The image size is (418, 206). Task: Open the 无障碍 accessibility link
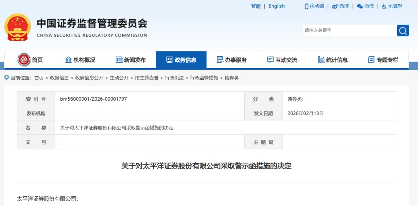click(x=395, y=6)
